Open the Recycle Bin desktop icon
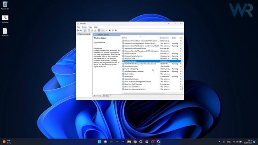The height and width of the screenshot is (145, 258). (x=5, y=5)
